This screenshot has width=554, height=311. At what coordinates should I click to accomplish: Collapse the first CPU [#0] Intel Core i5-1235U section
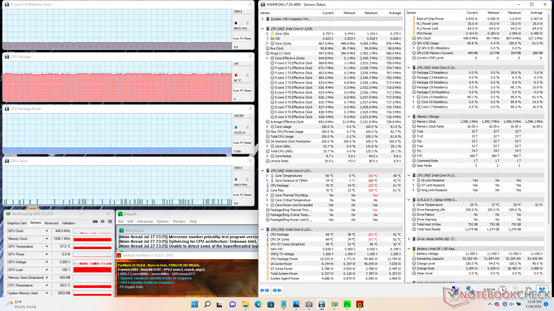pyautogui.click(x=262, y=29)
